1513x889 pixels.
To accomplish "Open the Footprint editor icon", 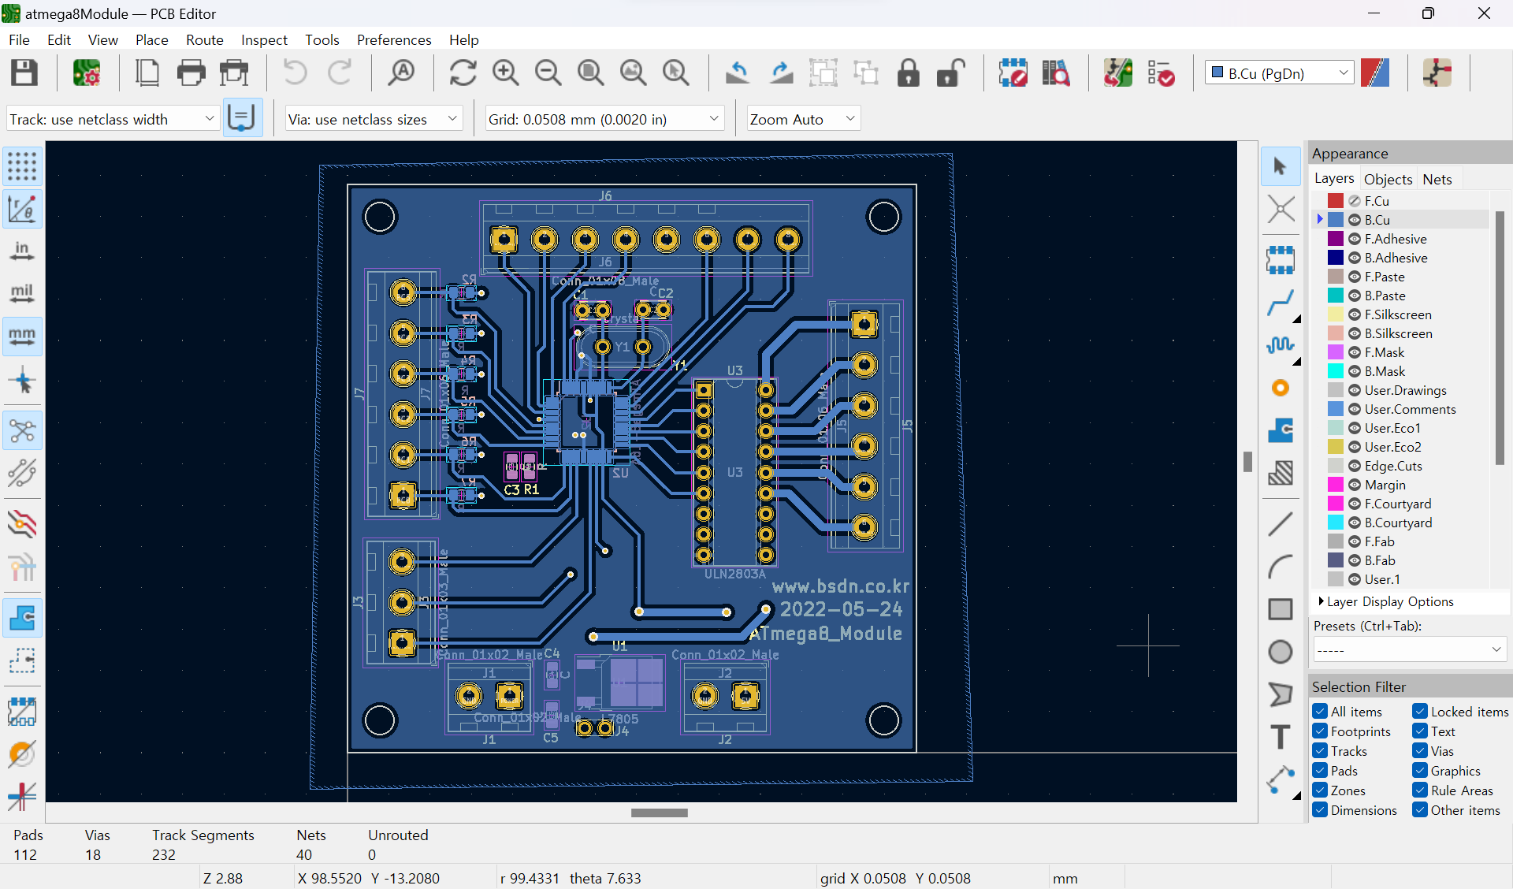I will [x=1013, y=73].
